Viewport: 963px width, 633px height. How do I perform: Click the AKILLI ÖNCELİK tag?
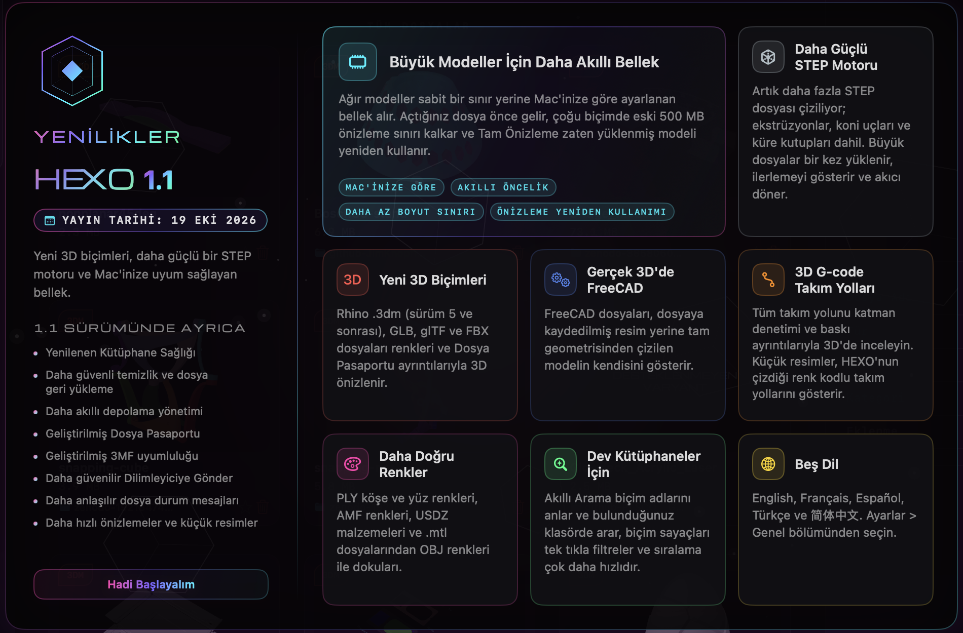[503, 187]
